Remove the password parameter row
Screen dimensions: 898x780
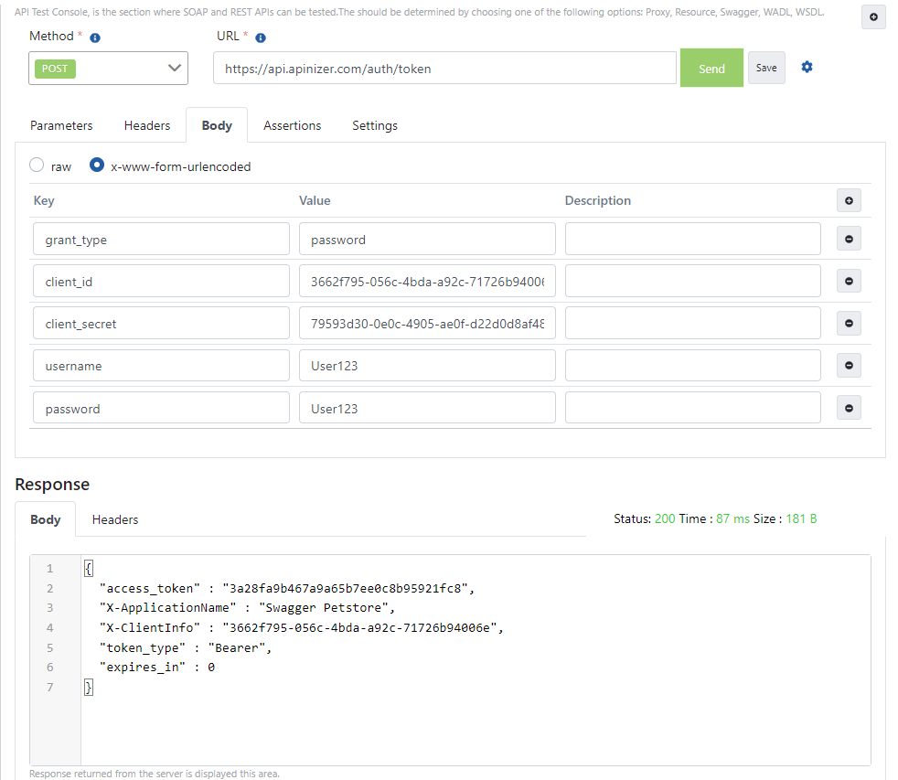pyautogui.click(x=849, y=407)
